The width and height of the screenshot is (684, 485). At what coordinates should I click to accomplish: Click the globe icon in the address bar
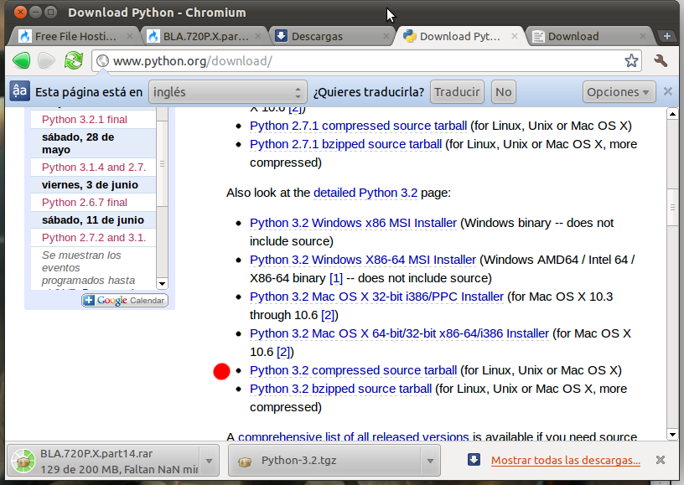[x=102, y=60]
